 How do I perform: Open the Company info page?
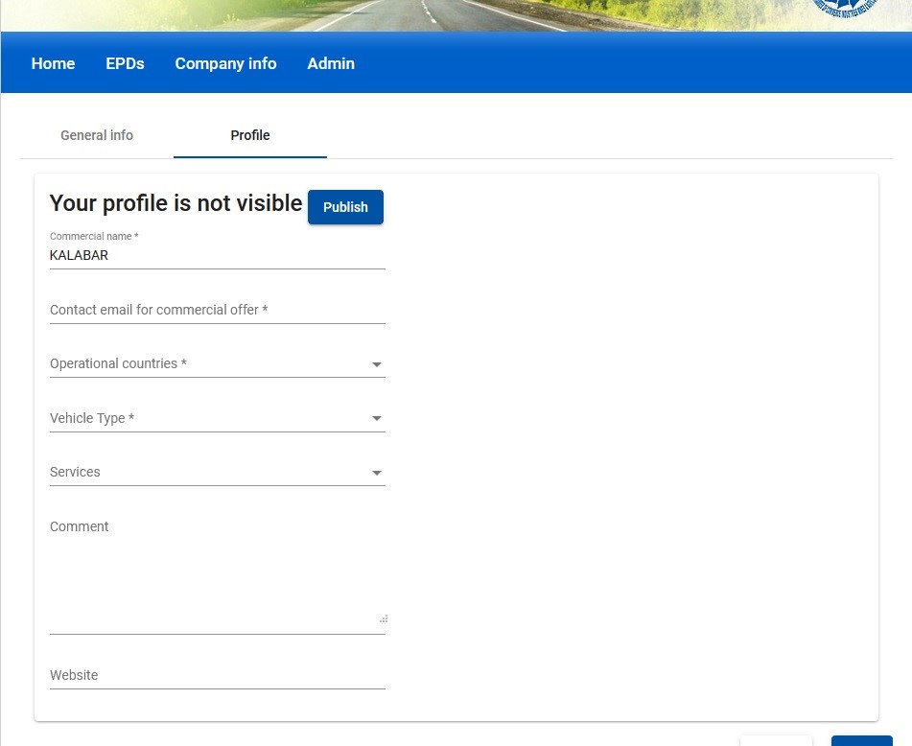pyautogui.click(x=225, y=63)
